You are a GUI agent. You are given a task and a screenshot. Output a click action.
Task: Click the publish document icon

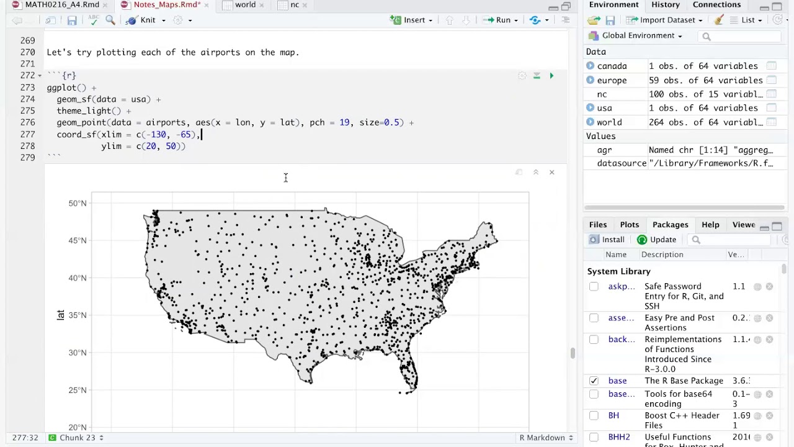tap(535, 20)
